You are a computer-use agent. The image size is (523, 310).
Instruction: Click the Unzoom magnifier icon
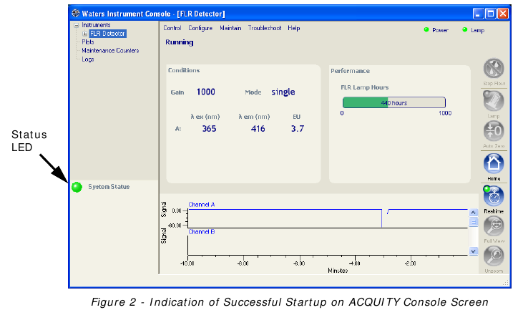tap(494, 256)
